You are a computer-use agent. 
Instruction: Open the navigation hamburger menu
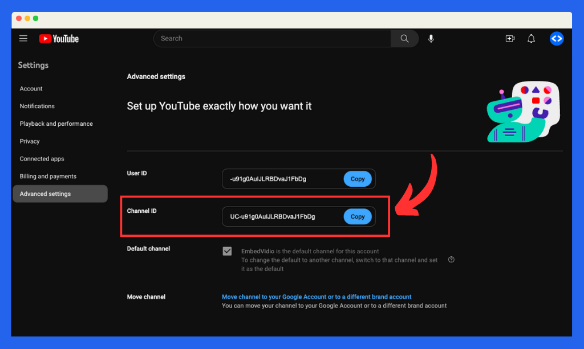click(x=23, y=38)
